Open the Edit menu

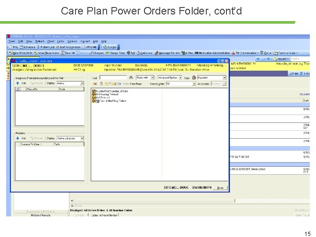[x=21, y=41]
